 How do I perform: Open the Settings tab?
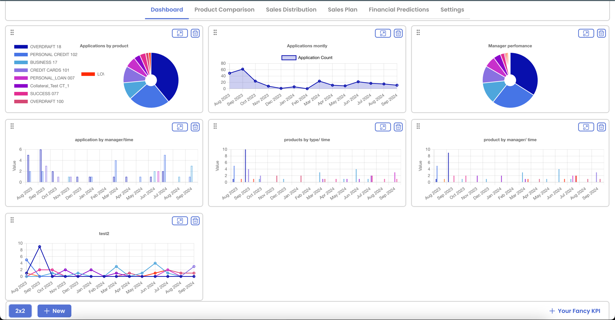click(x=452, y=10)
